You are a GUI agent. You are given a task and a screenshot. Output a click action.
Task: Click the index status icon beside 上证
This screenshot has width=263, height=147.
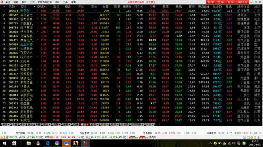click(2, 137)
